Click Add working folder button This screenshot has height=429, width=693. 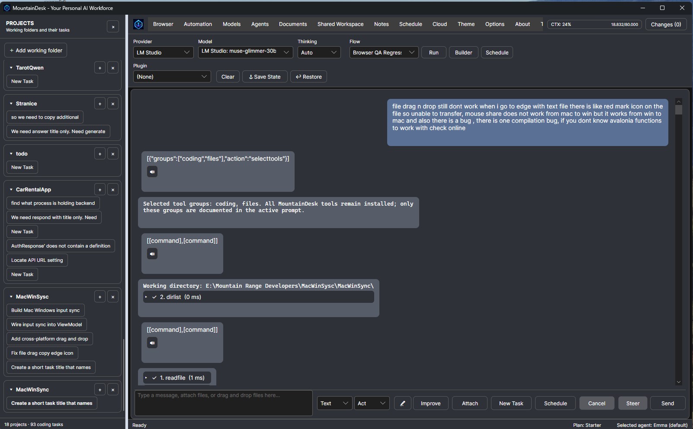pos(36,51)
